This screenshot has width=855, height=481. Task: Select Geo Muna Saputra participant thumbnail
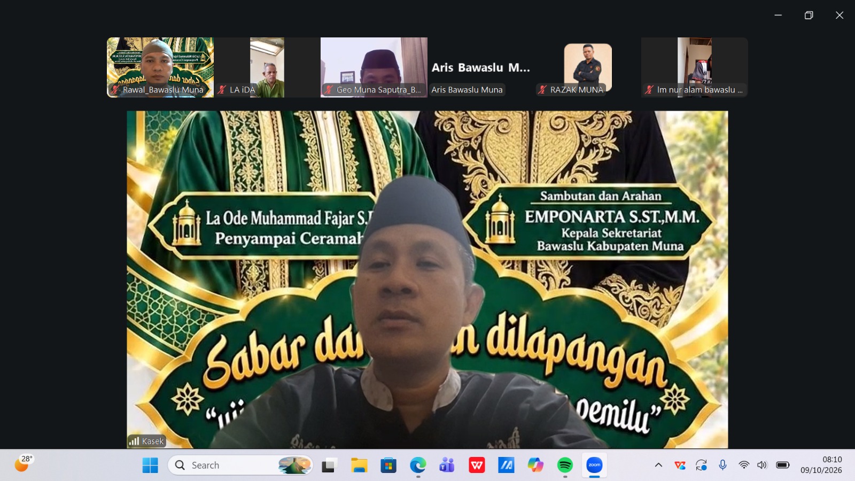[x=374, y=67]
